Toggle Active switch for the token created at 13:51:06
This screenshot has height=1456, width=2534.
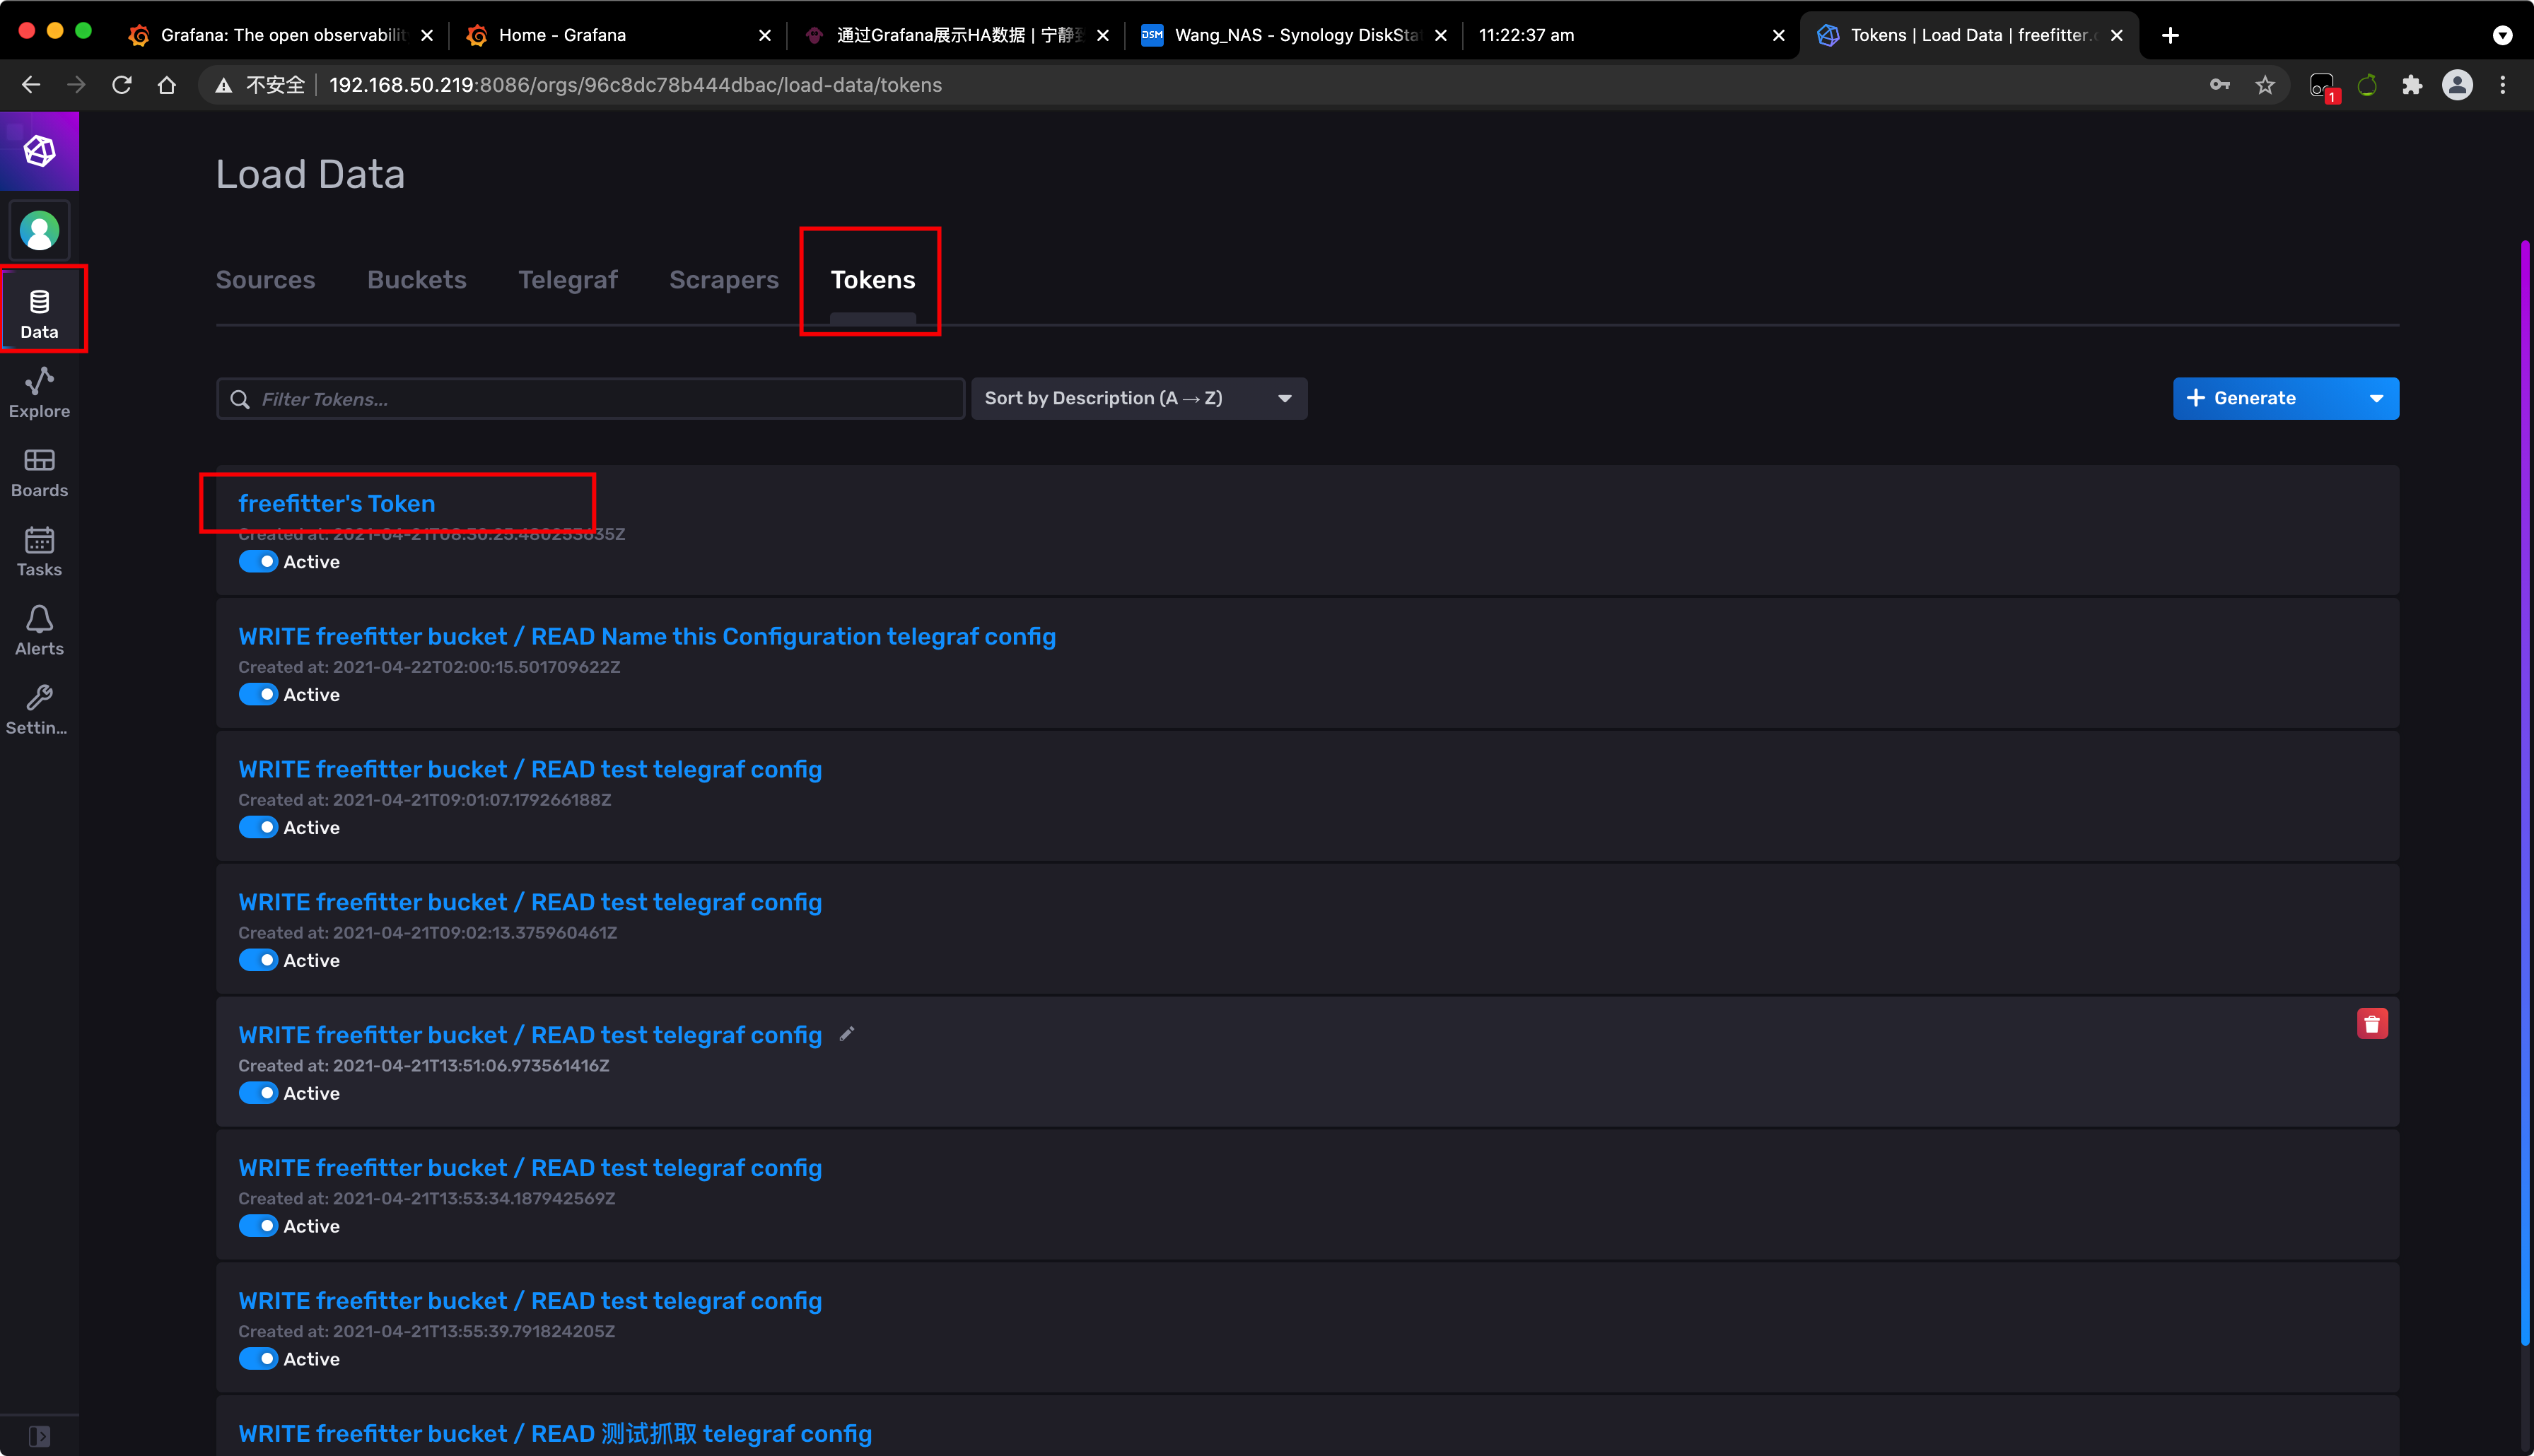pos(258,1093)
